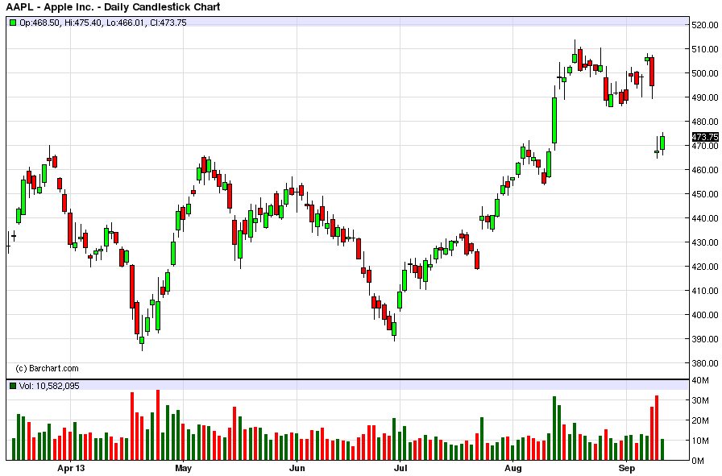This screenshot has width=722, height=476.
Task: Click the 'Op:468.50' open value
Action: [39, 23]
